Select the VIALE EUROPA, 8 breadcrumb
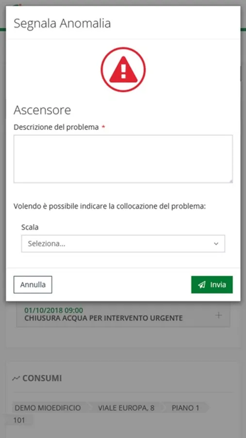This screenshot has height=438, width=246. [126, 408]
